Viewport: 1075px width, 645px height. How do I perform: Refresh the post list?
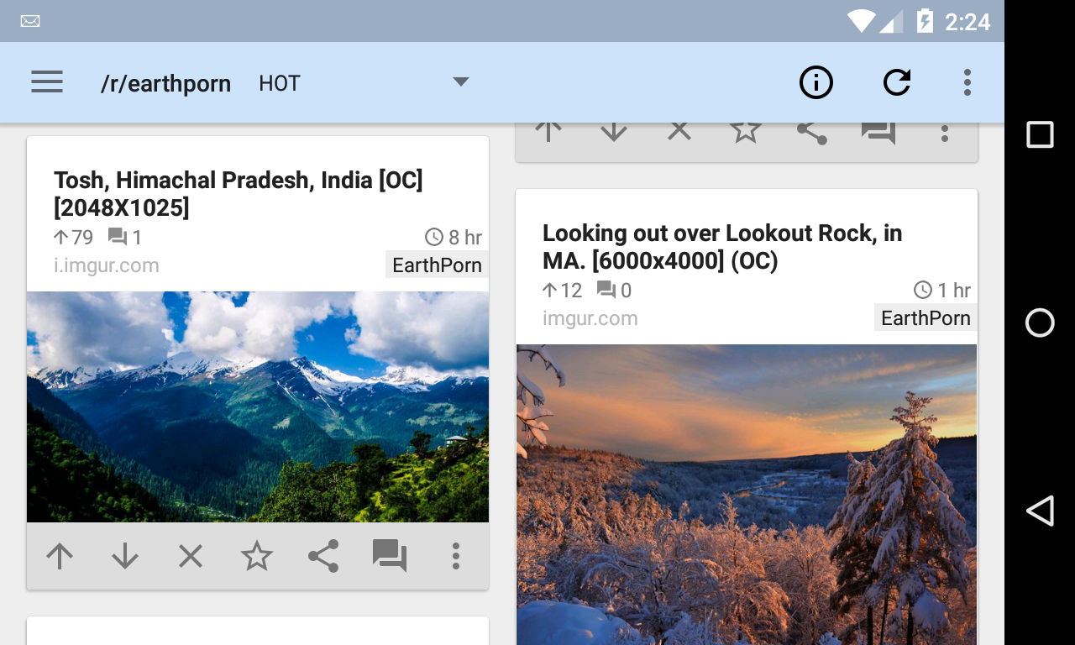(897, 82)
